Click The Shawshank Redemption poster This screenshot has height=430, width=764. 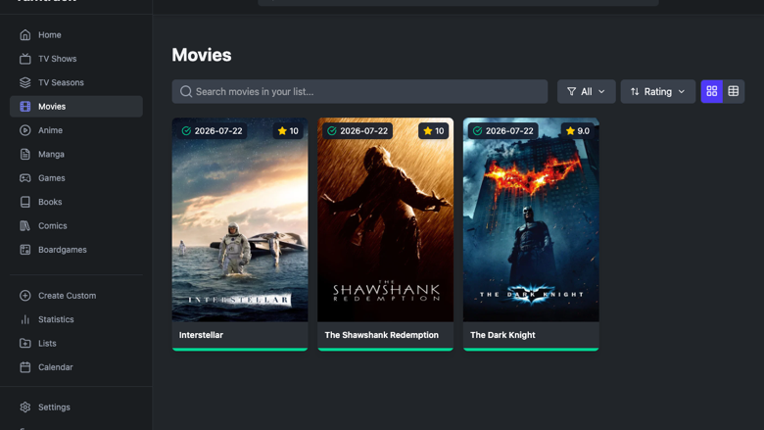[x=385, y=219]
